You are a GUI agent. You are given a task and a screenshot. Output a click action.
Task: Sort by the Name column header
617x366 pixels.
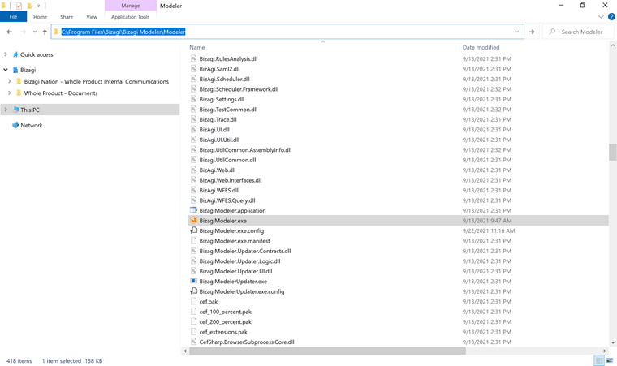[x=197, y=47]
